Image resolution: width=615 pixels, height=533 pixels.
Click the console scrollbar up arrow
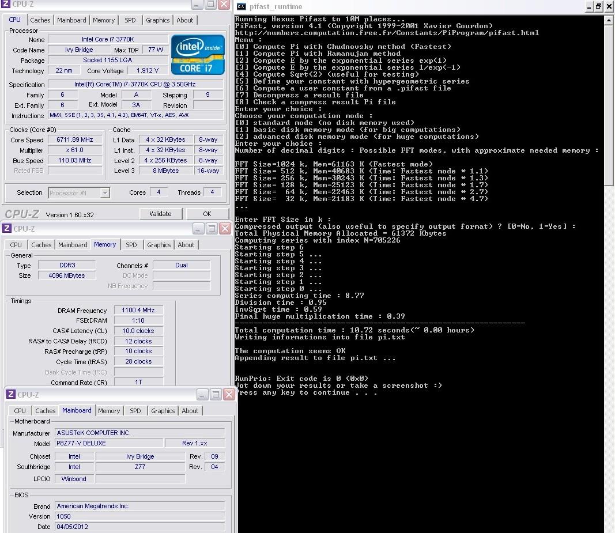(x=609, y=20)
